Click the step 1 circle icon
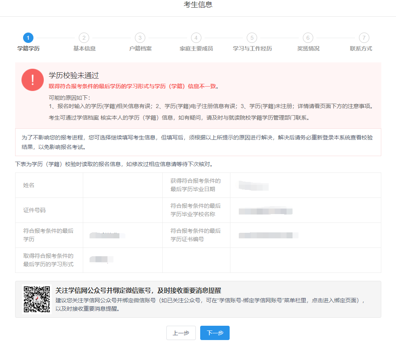396x346 pixels. (x=28, y=38)
